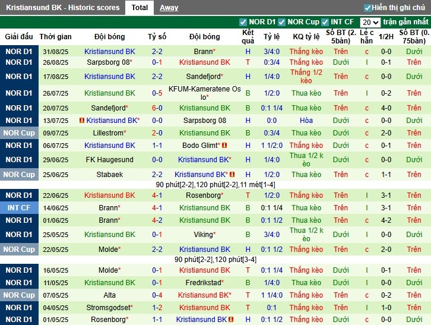Click the NOR Cup badge in Lillestrom row
Viewport: 431px width, 325px height.
[19, 133]
